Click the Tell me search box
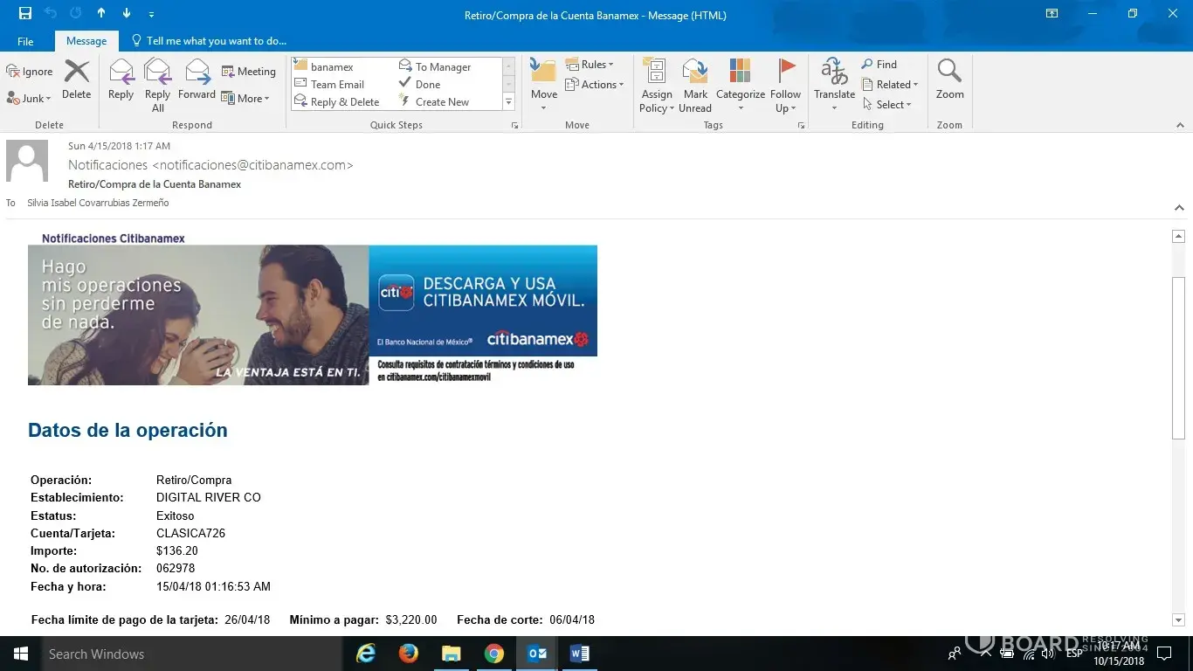Screen dimensions: 1193x671 click(x=216, y=41)
